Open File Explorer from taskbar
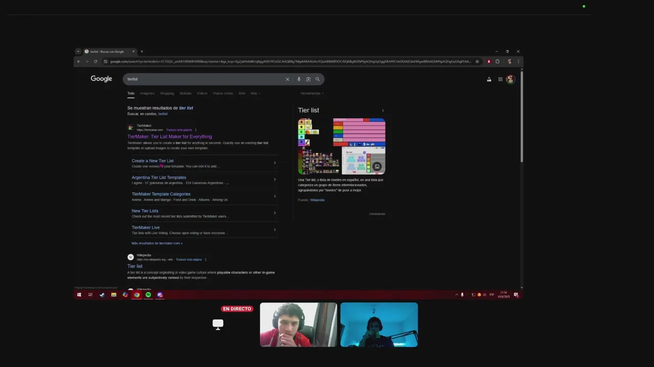The width and height of the screenshot is (654, 367). [x=113, y=295]
